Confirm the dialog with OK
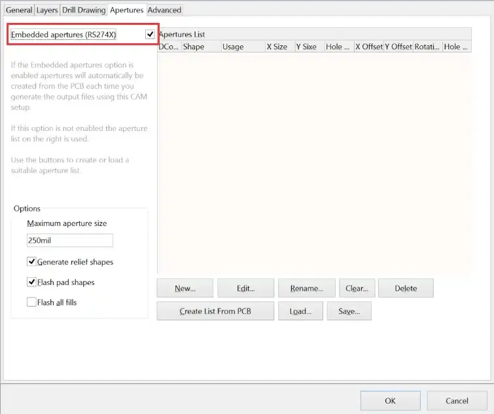The width and height of the screenshot is (494, 414). pyautogui.click(x=390, y=400)
